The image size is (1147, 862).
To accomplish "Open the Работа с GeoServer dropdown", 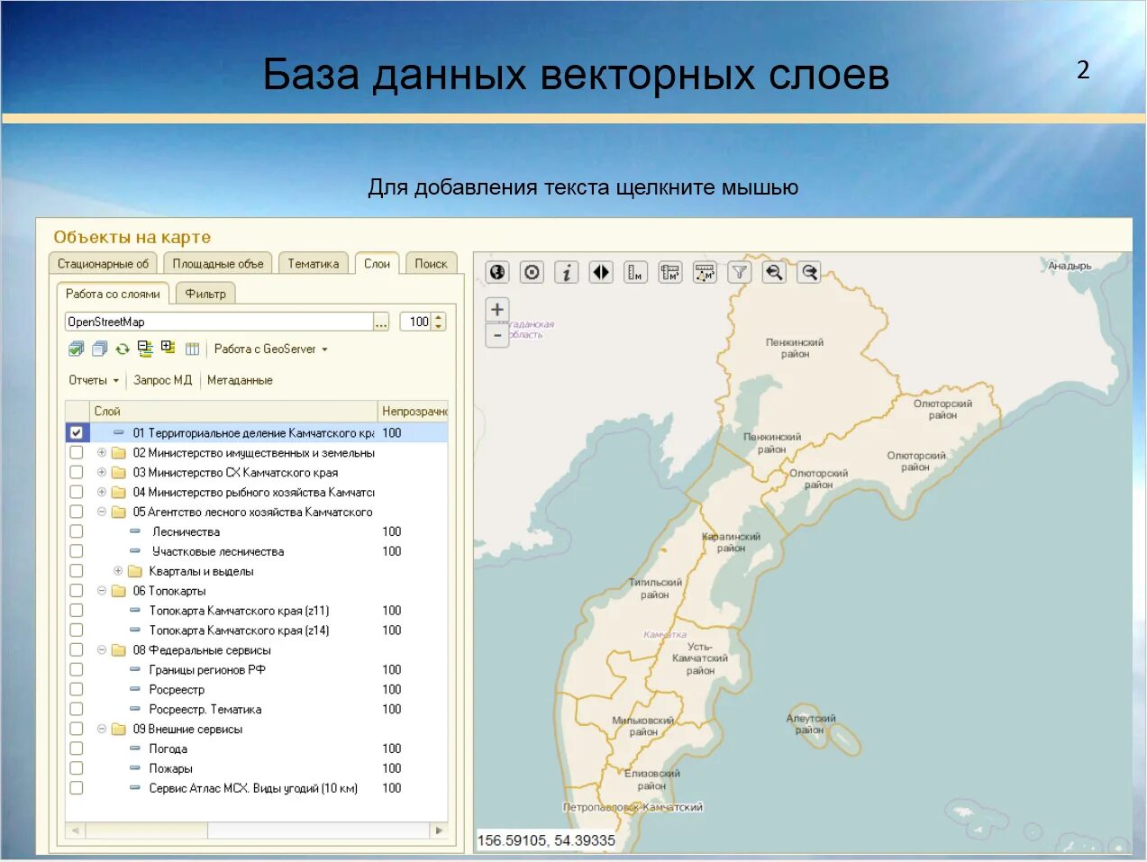I will tap(271, 349).
